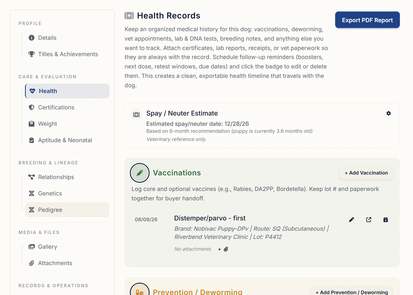Click the Distemper/parvo - first title
The width and height of the screenshot is (413, 295).
[x=210, y=218]
